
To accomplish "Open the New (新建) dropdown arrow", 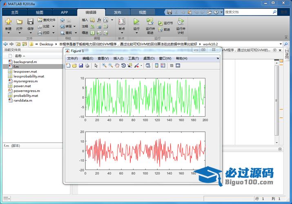I will [x=9, y=33].
